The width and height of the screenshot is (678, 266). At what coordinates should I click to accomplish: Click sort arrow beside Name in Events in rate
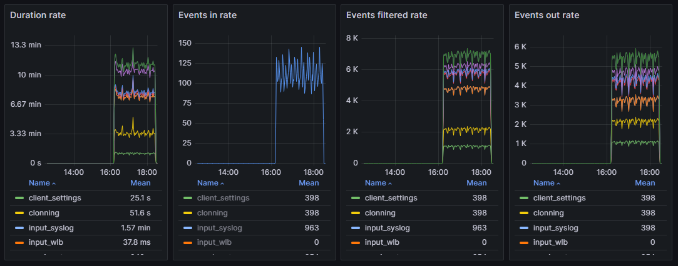(x=222, y=184)
